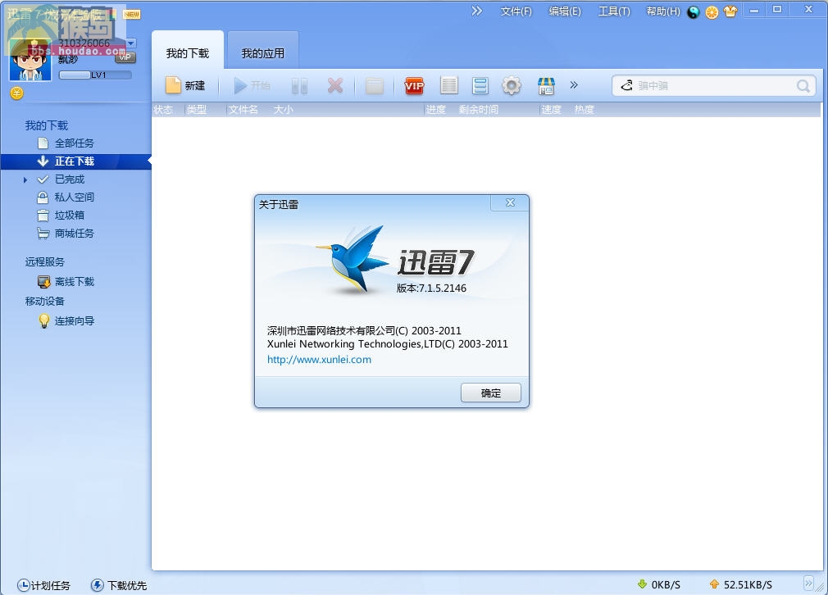This screenshot has height=595, width=828.
Task: Click the yin-yang icon in title bar
Action: tap(694, 12)
